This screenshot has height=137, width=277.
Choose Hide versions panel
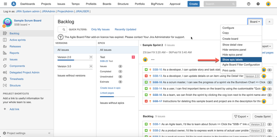pyautogui.click(x=241, y=50)
